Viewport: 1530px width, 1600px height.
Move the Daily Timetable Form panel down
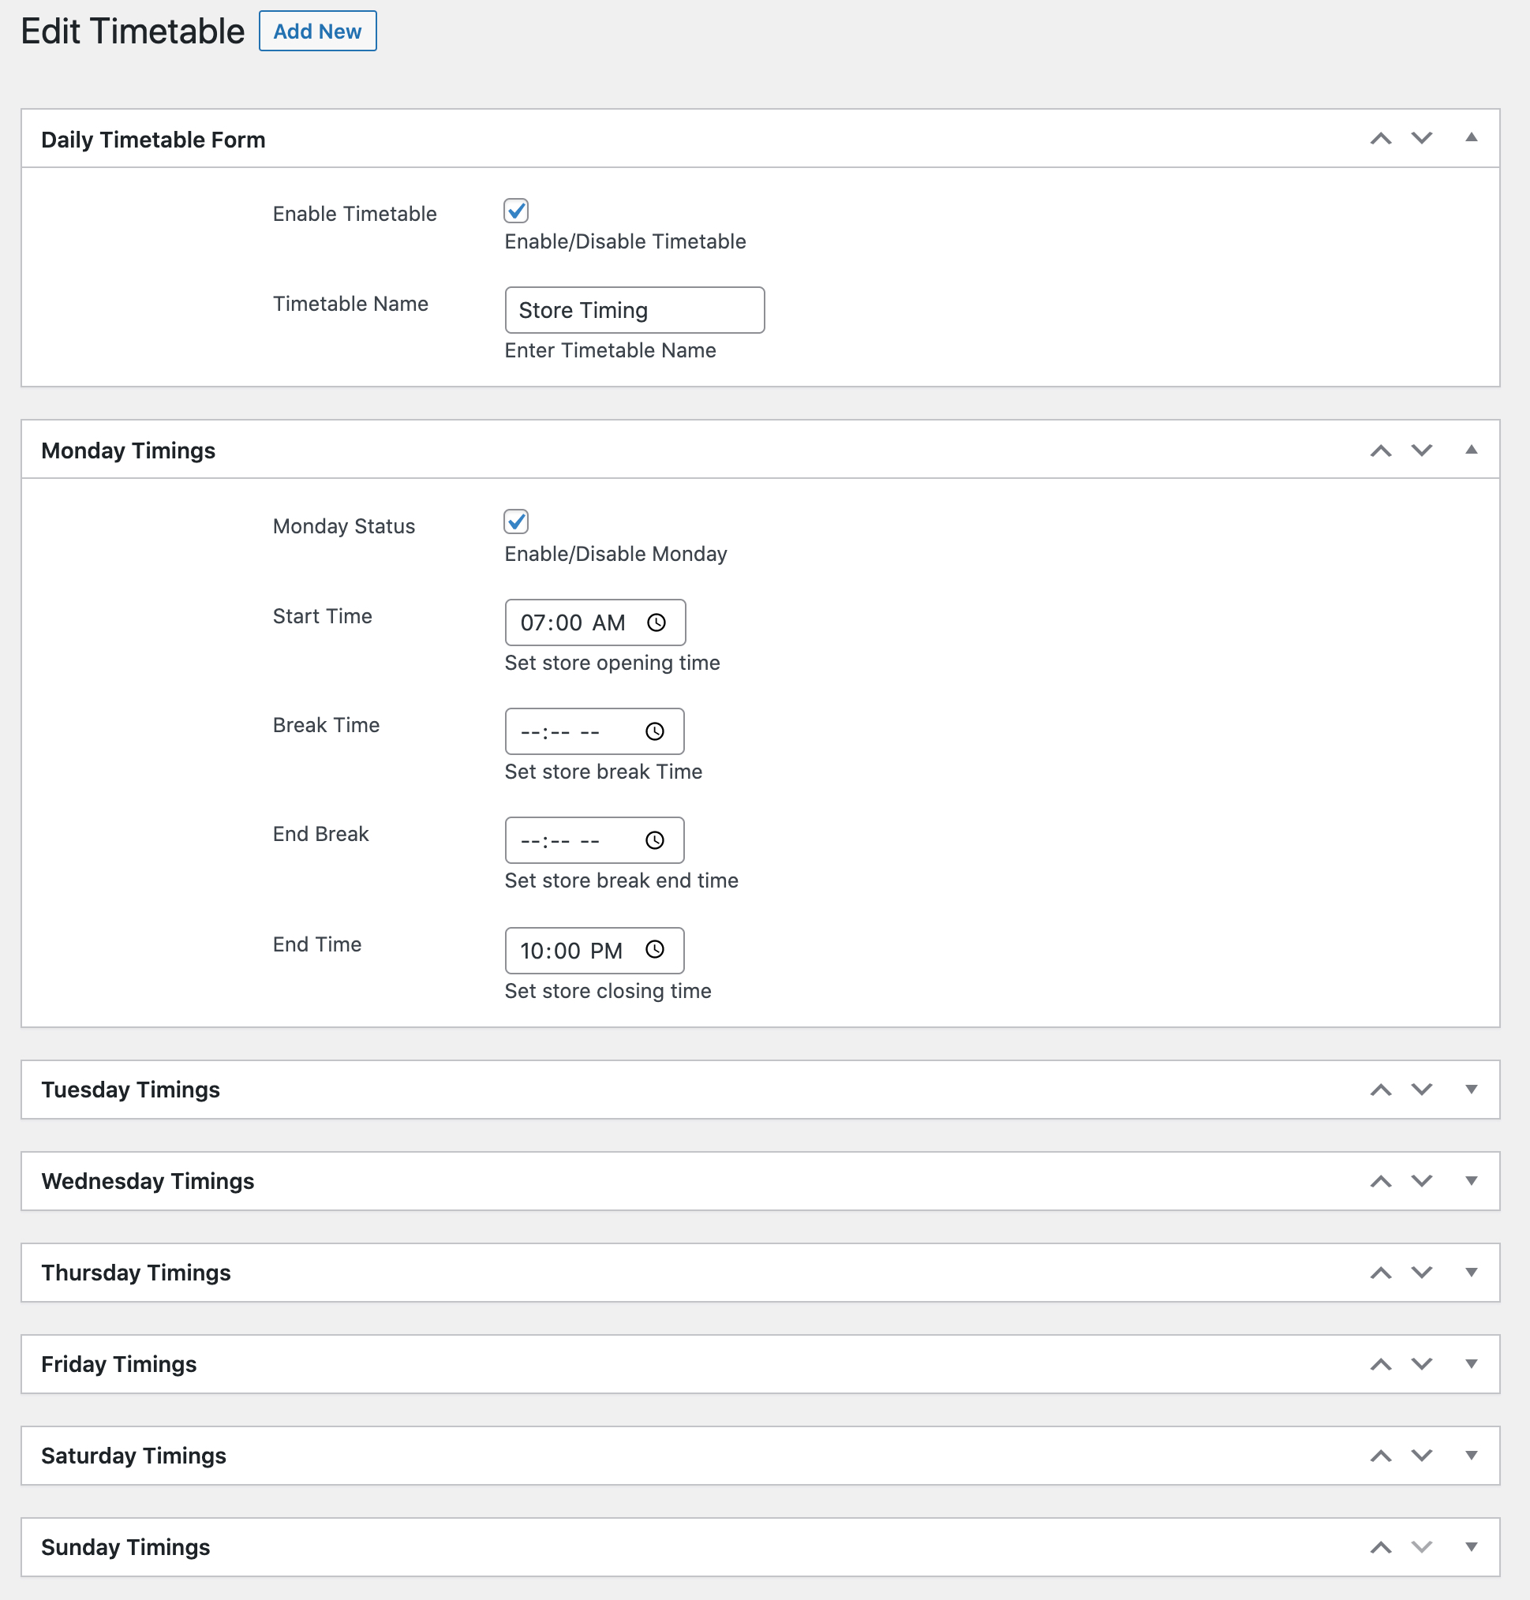tap(1422, 139)
